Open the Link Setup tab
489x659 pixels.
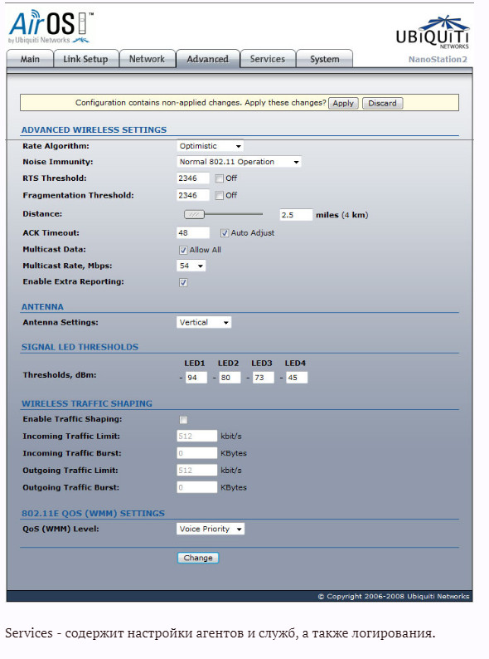click(x=85, y=59)
